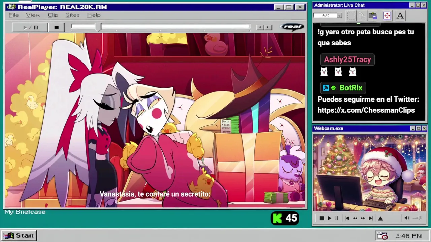Viewport: 431px width, 242px height.
Task: Stop playback in RealPlayer
Action: click(56, 27)
